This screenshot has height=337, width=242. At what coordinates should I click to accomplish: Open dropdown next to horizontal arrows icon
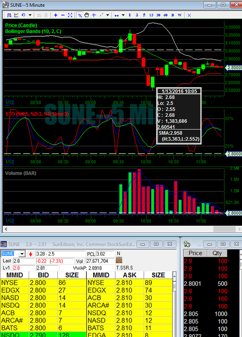pyautogui.click(x=122, y=15)
